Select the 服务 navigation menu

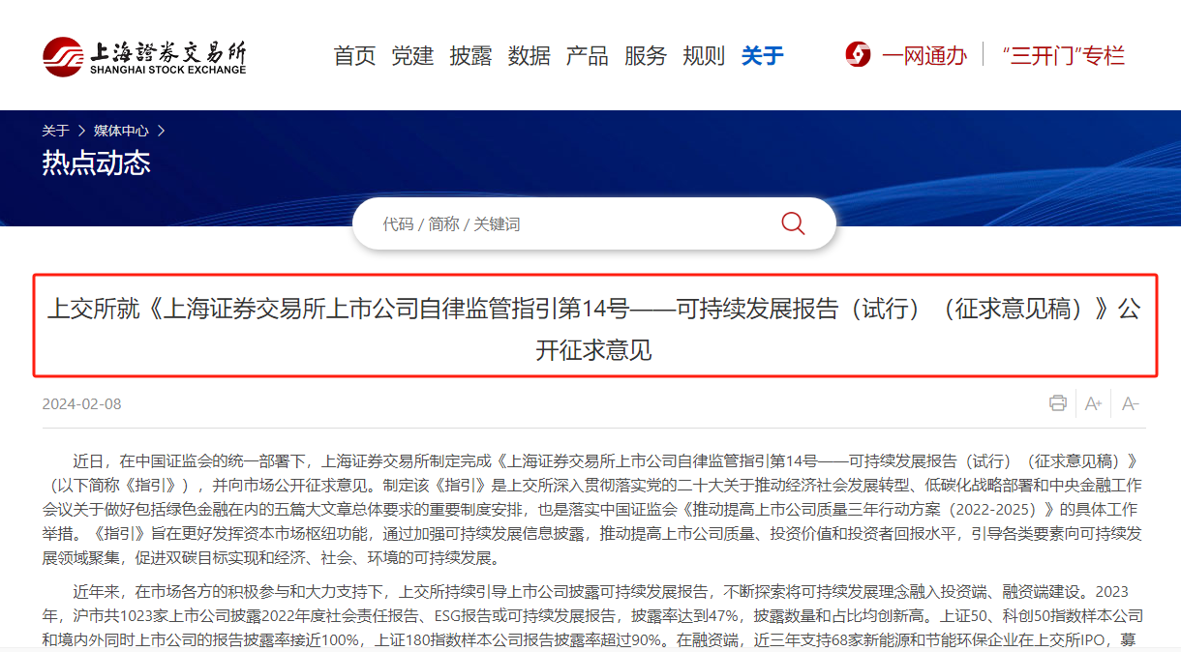coord(645,56)
